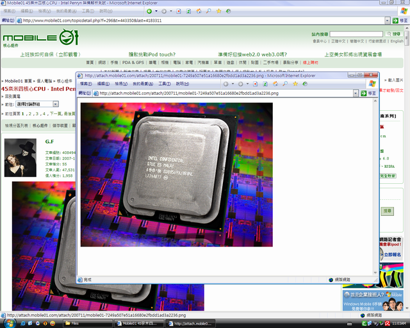Open forward-history dropdown arrow in main window
This screenshot has height=328, width=410.
coord(171,12)
